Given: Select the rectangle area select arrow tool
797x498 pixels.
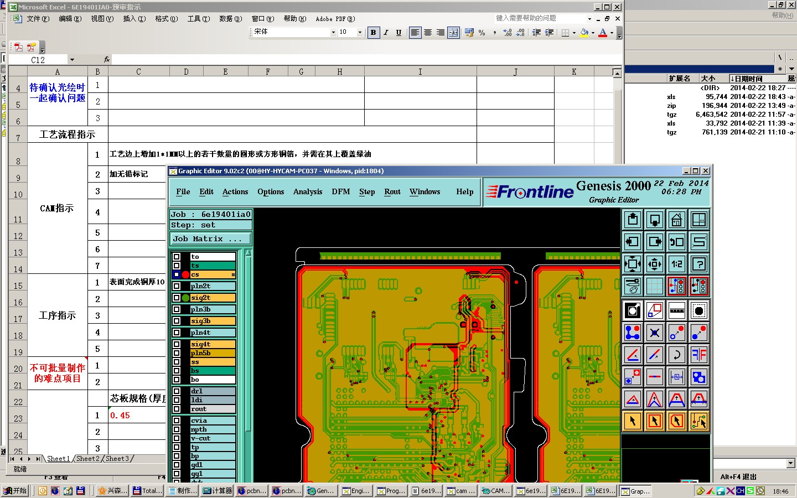Looking at the screenshot, I should (655, 421).
